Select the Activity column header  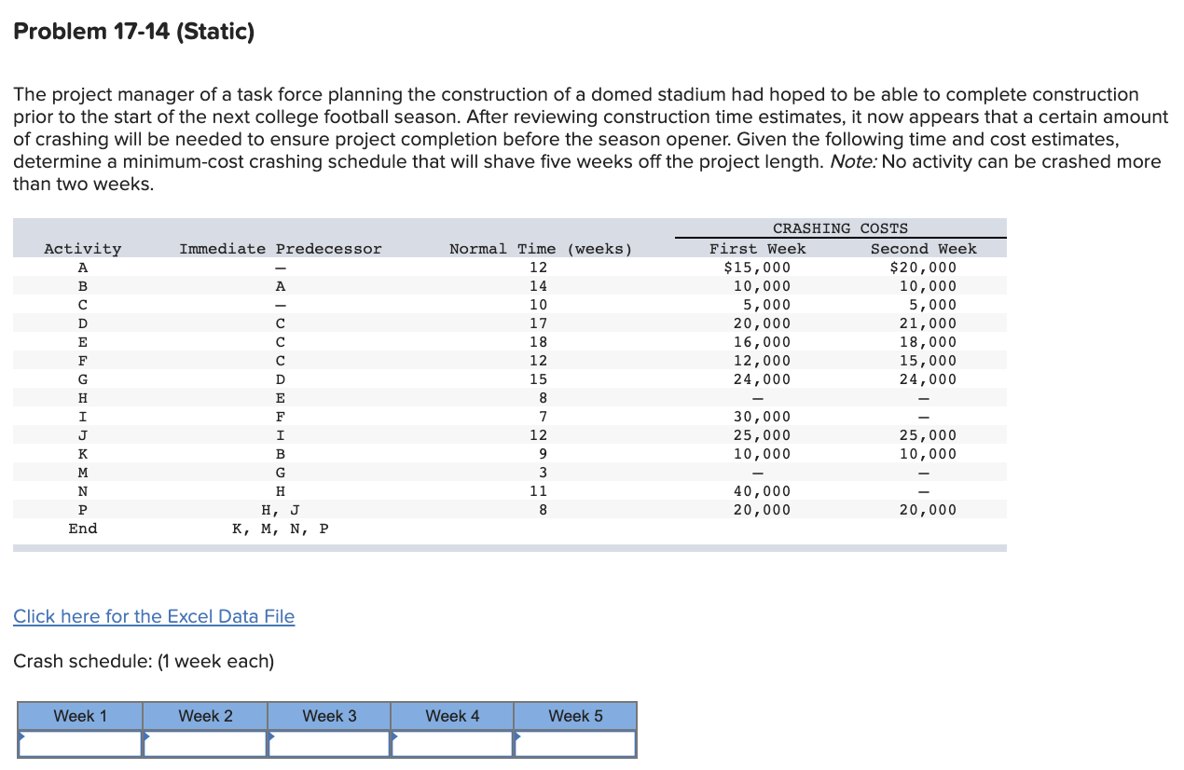pos(82,248)
